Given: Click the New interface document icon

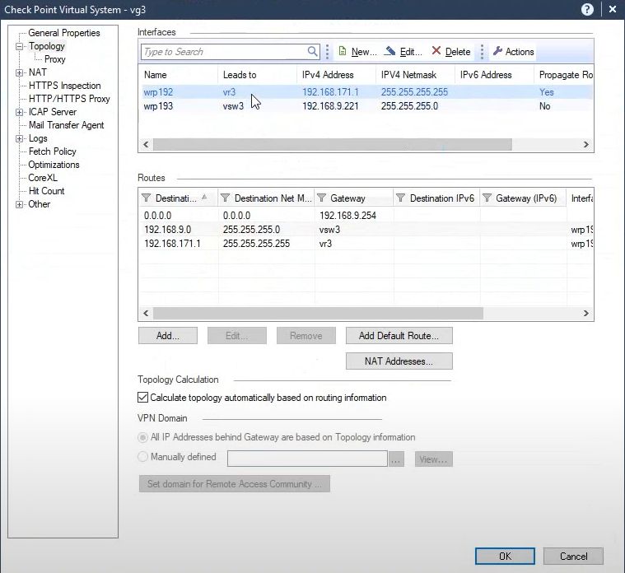Looking at the screenshot, I should tap(342, 51).
